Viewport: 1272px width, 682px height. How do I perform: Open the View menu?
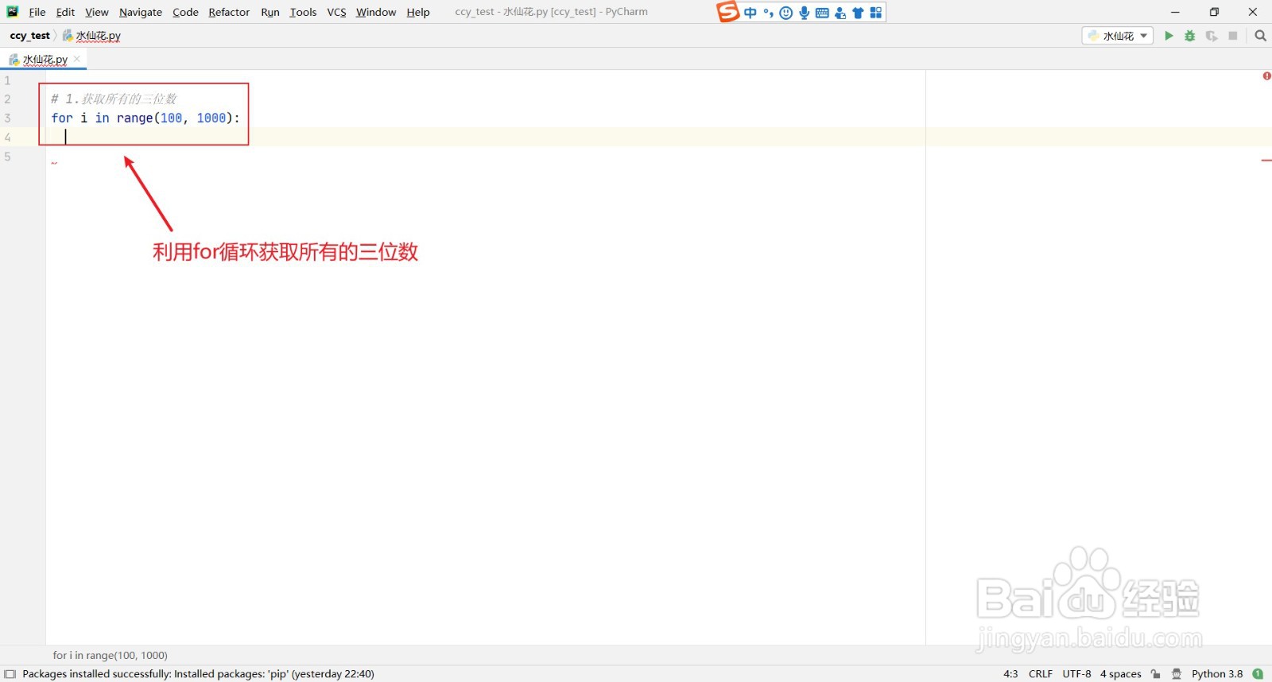point(96,12)
